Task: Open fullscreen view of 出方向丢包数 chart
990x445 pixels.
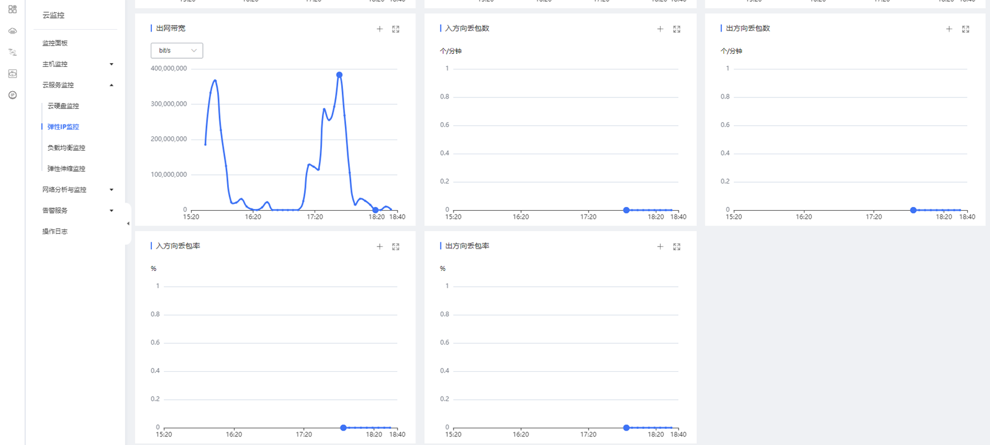Action: click(966, 29)
